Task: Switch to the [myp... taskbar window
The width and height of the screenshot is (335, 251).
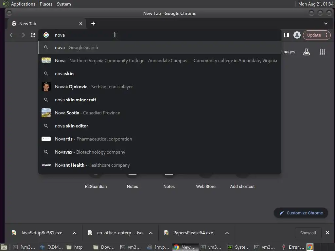Action: tap(159, 247)
